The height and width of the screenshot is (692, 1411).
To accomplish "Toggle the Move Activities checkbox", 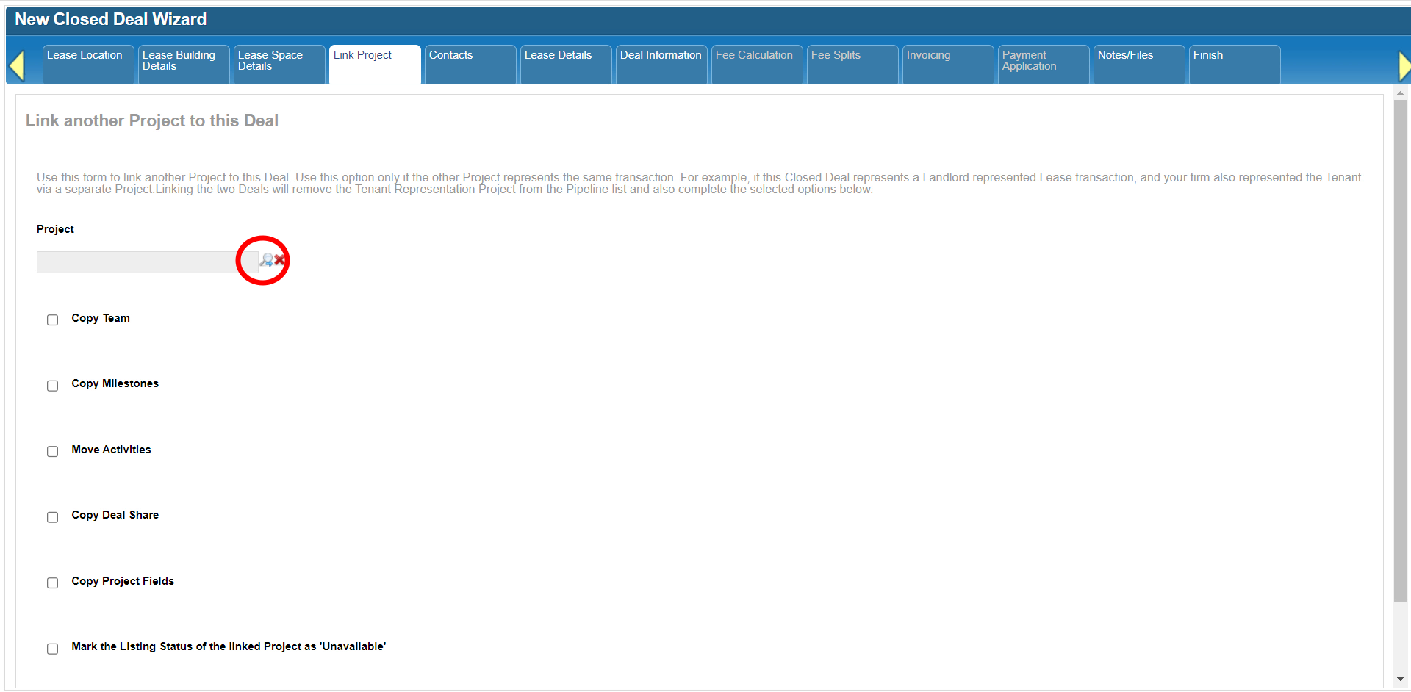I will [x=53, y=451].
